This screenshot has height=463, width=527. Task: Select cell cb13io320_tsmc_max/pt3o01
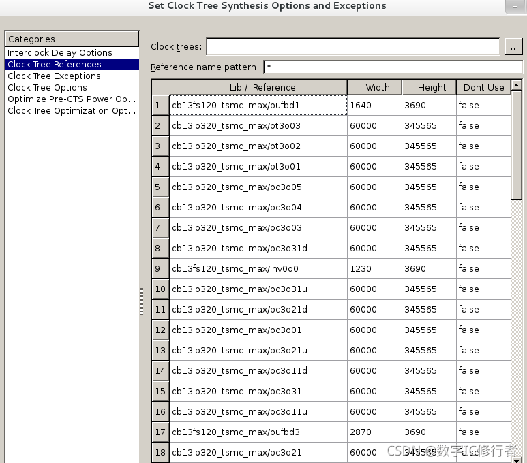[258, 167]
